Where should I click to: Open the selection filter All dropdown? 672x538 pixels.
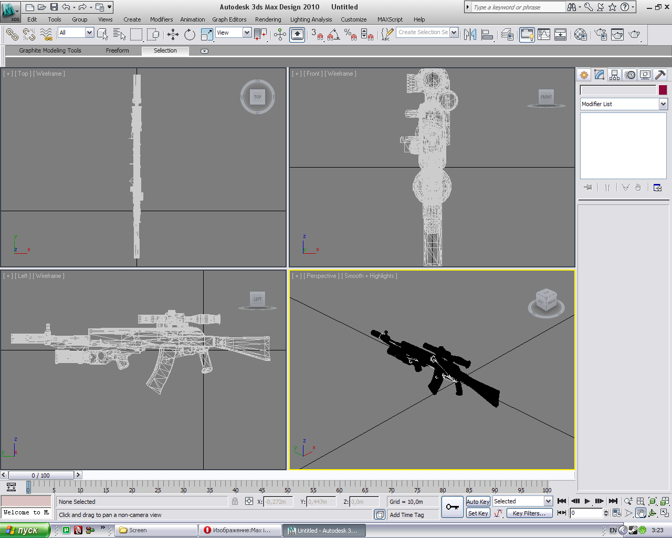point(89,33)
